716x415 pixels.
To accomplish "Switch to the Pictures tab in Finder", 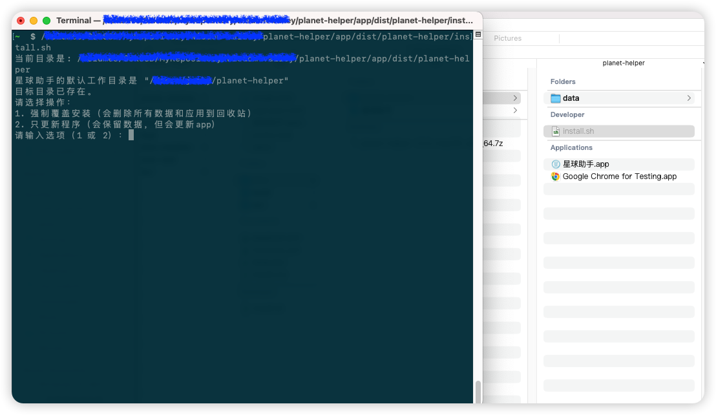I will [507, 38].
